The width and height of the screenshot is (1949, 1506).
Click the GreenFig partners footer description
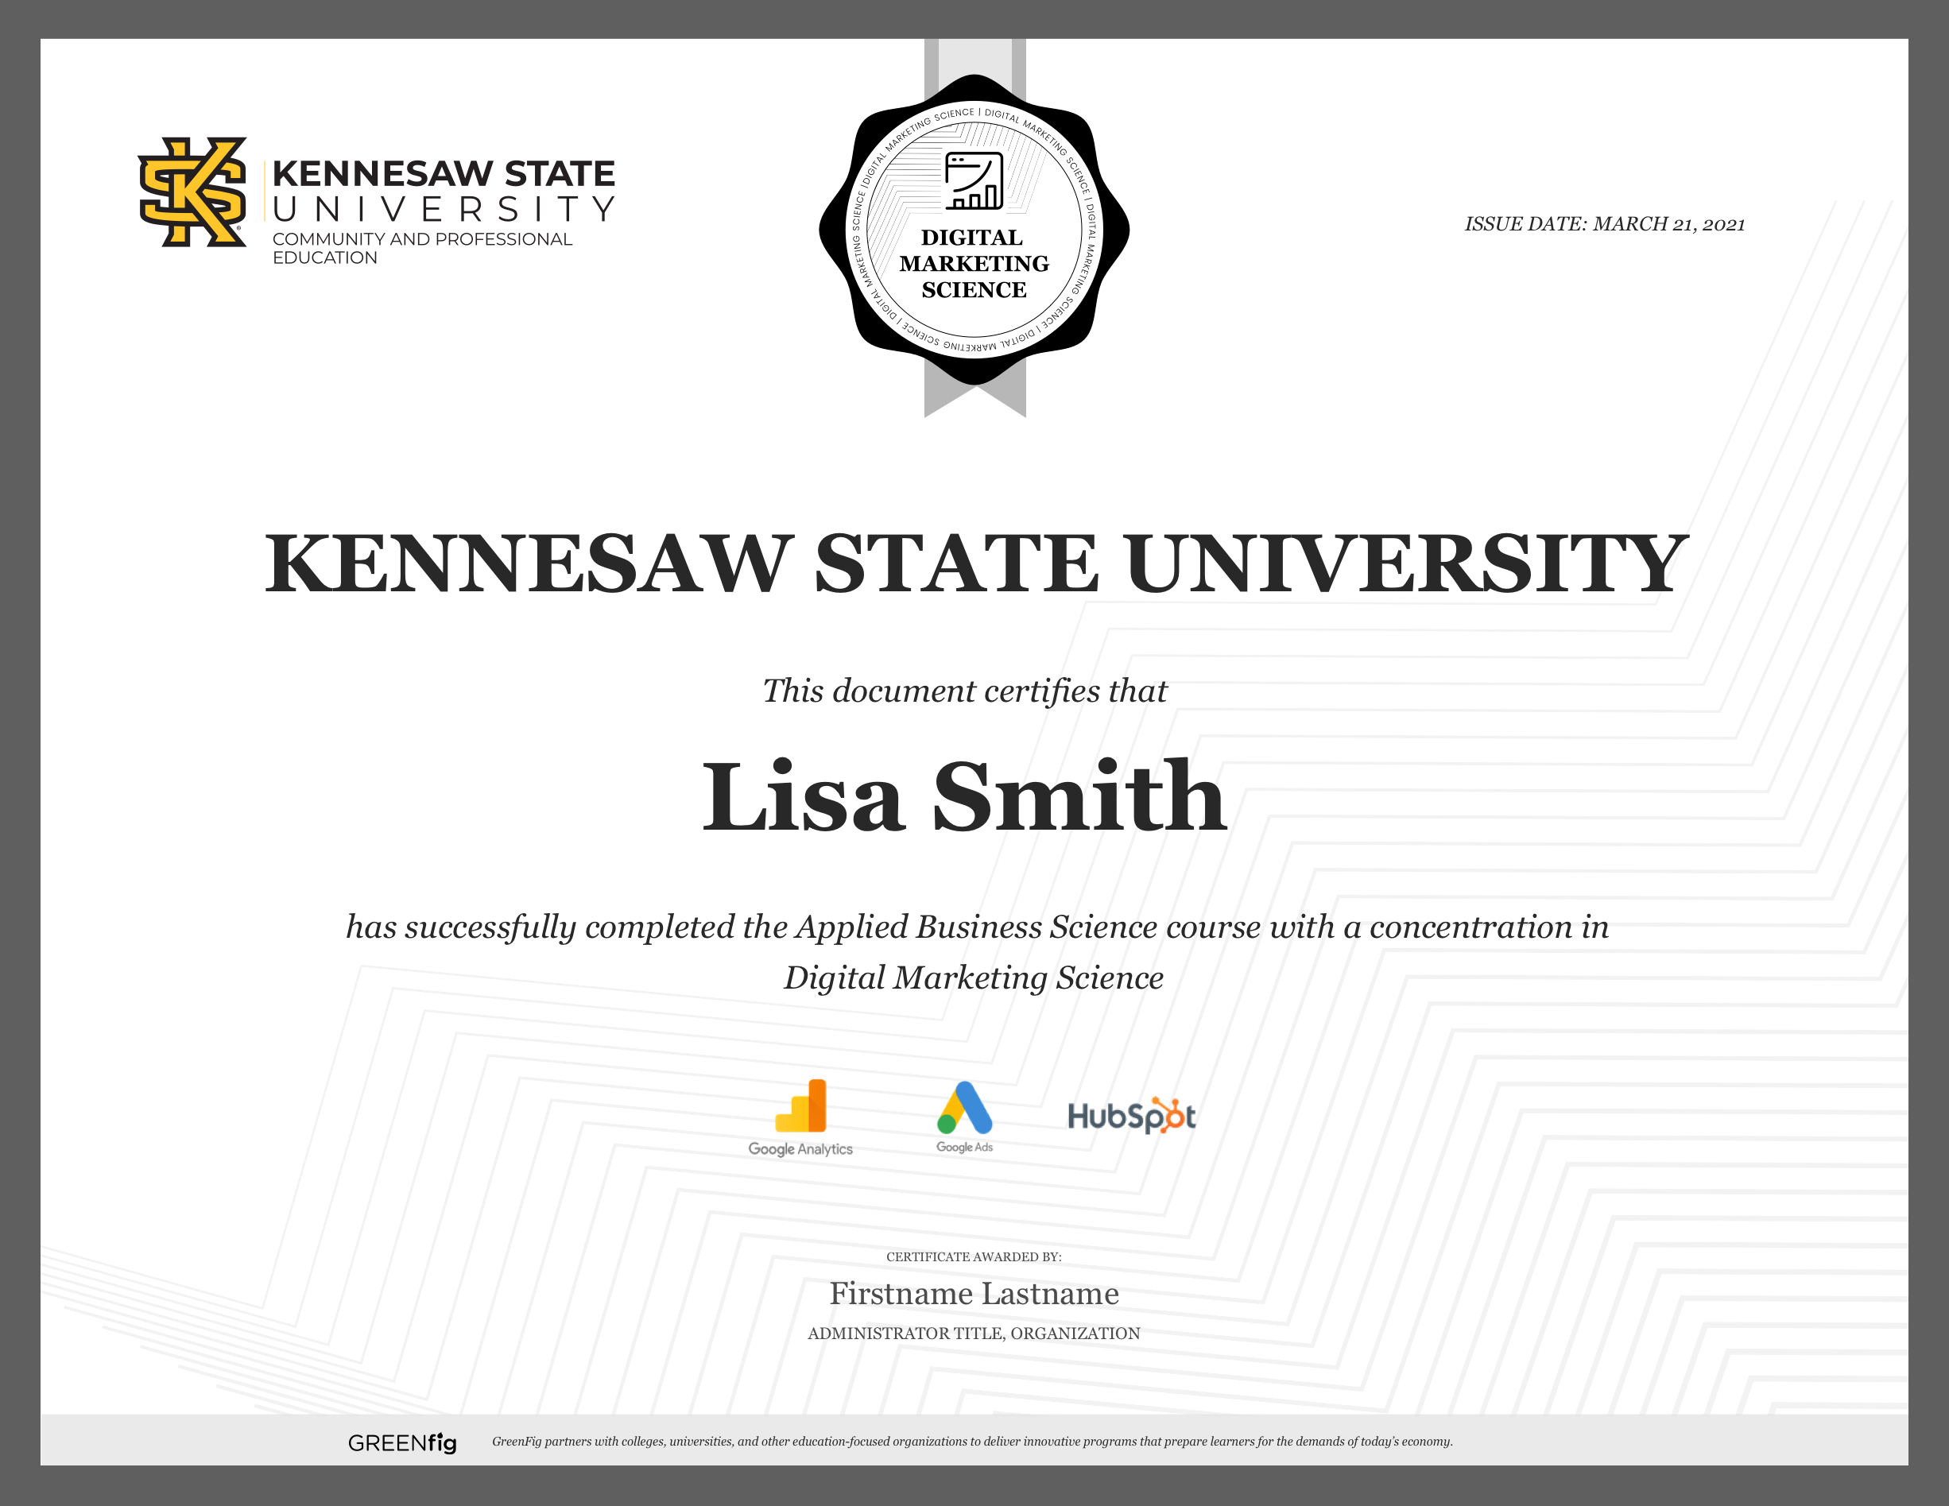tap(972, 1442)
